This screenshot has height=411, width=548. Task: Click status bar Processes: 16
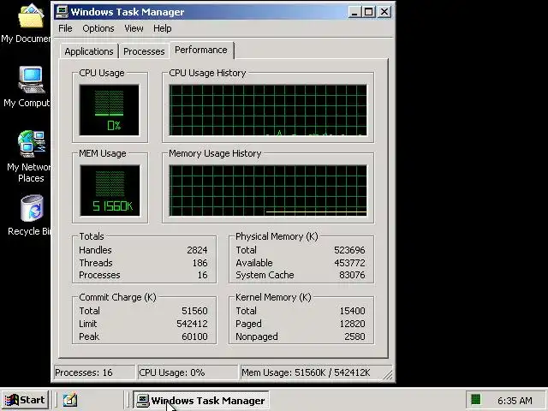tap(94, 372)
